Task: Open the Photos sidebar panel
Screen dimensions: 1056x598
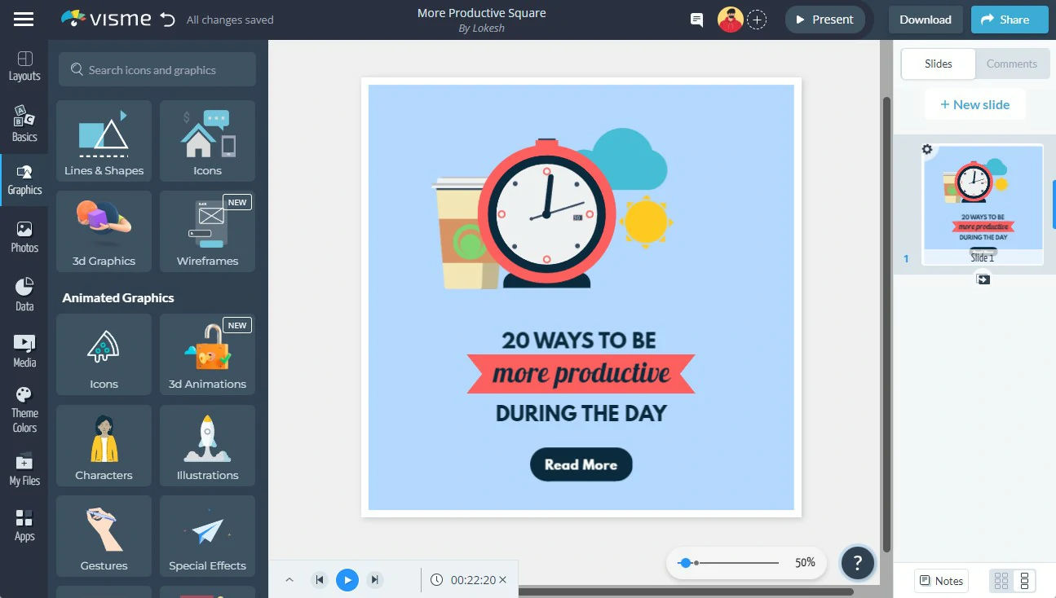Action: tap(24, 237)
